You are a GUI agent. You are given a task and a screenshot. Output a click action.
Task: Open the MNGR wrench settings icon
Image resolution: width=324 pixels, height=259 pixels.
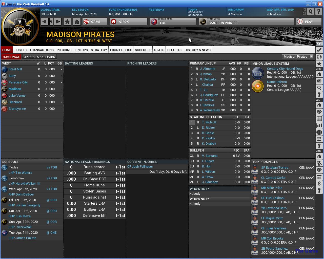[319, 95]
